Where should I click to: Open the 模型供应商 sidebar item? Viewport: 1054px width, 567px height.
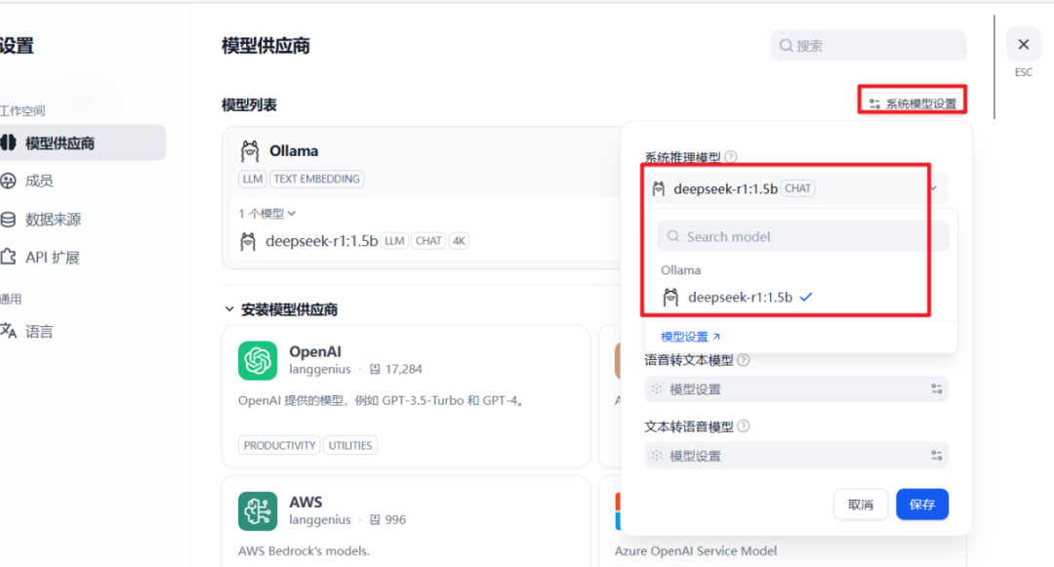[x=82, y=142]
